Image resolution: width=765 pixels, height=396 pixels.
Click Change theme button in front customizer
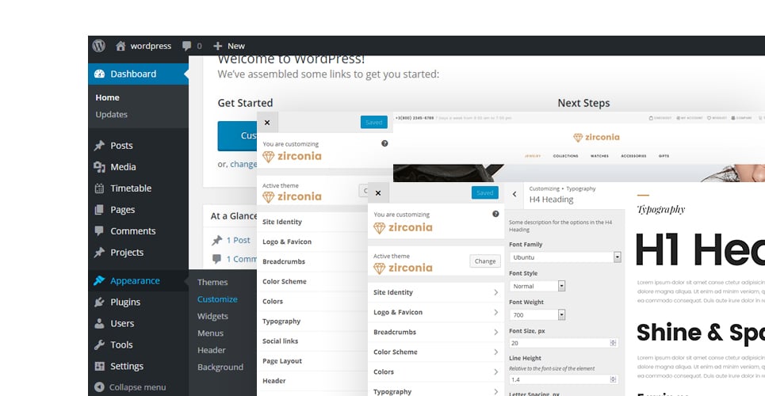485,261
